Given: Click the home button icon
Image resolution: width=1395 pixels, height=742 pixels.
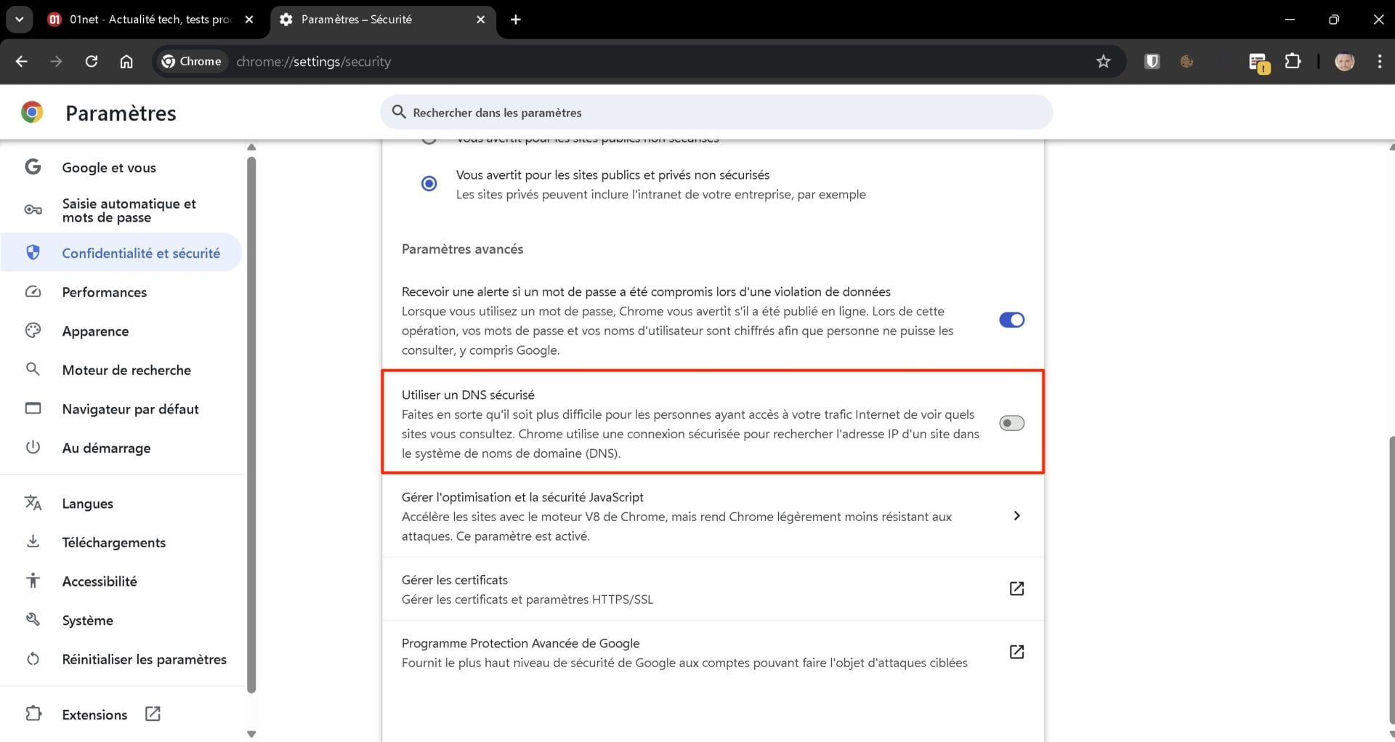Looking at the screenshot, I should coord(126,62).
